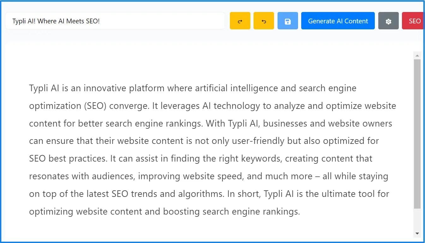Click the scrollbar down arrow

[x=417, y=233]
